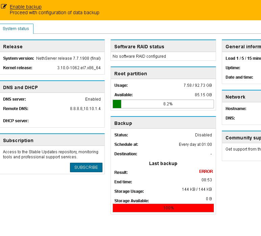Select the Network panel header
This screenshot has height=236, width=261.
coord(241,97)
